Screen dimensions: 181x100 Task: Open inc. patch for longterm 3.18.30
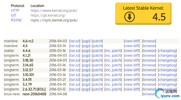(113, 60)
